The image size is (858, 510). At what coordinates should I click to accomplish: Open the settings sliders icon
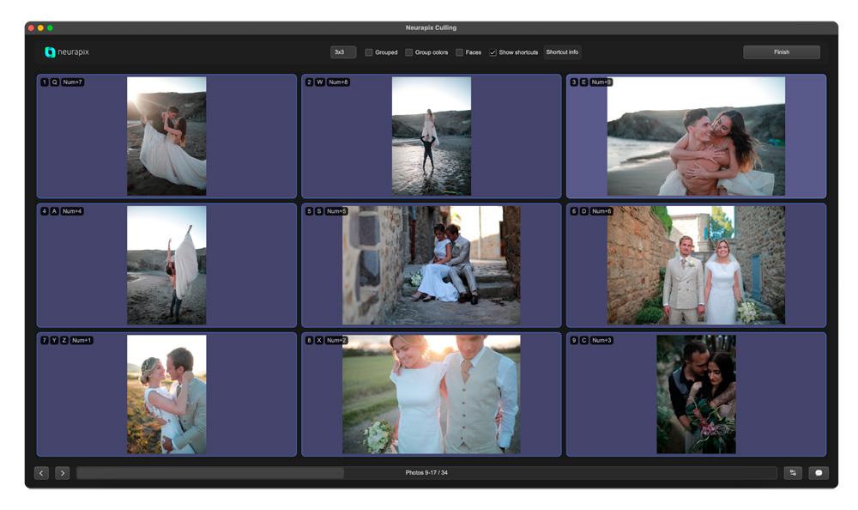pyautogui.click(x=793, y=473)
